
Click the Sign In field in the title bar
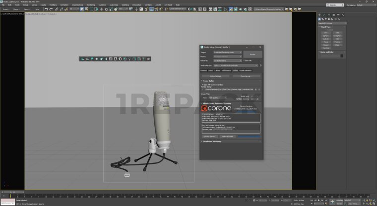[x=334, y=5]
